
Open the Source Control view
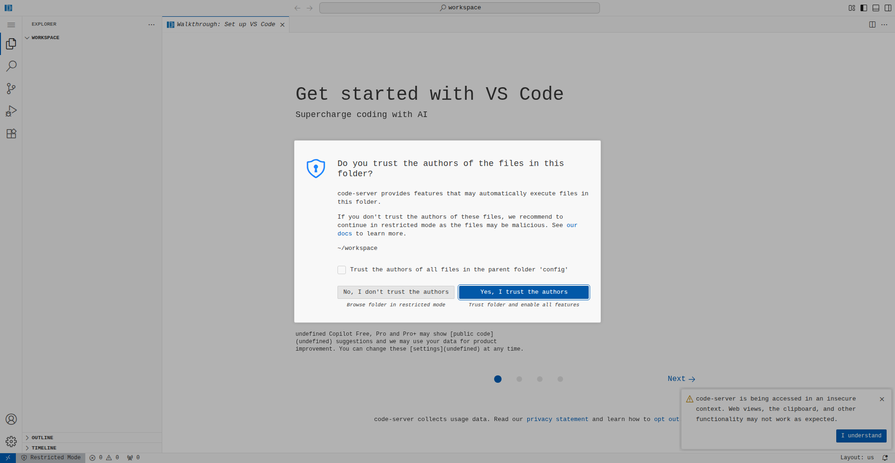[11, 89]
